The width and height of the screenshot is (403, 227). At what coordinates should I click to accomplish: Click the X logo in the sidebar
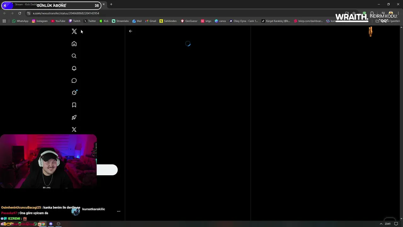[74, 32]
